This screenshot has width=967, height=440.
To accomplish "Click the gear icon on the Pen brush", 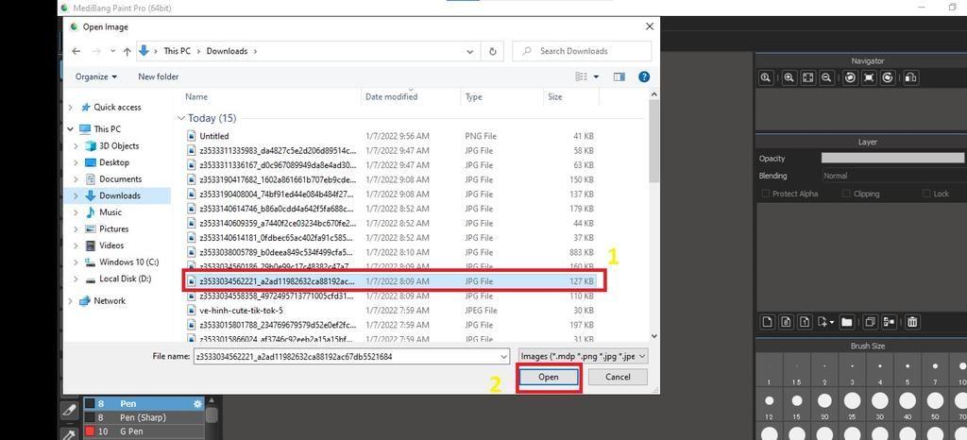I will coord(197,404).
